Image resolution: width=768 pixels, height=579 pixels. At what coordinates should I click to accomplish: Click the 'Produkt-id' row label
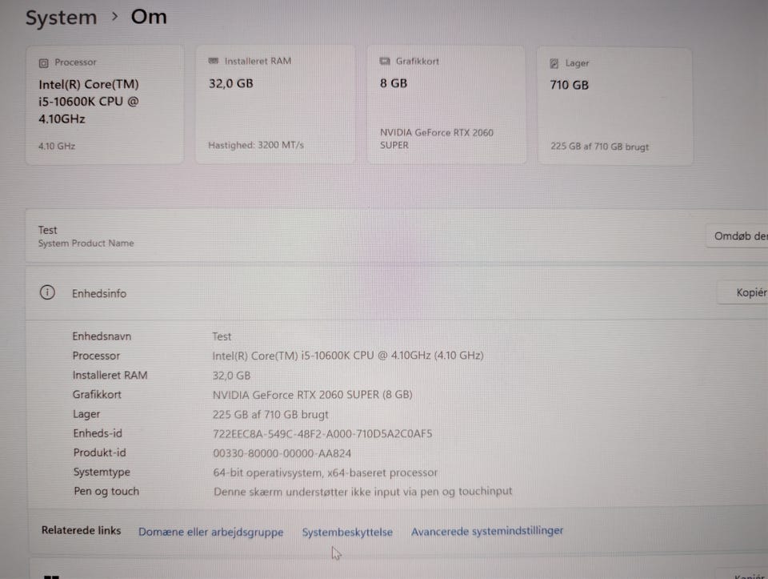click(99, 452)
